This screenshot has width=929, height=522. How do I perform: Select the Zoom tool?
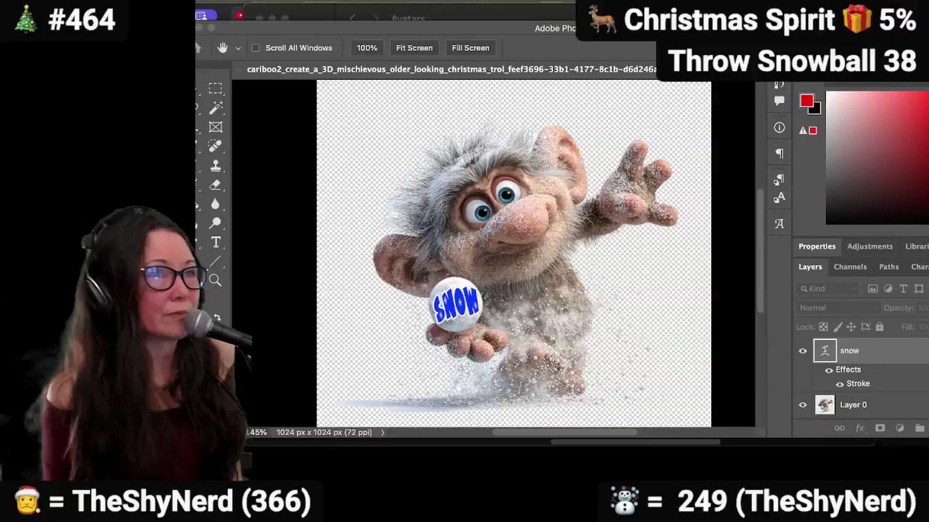tap(215, 280)
